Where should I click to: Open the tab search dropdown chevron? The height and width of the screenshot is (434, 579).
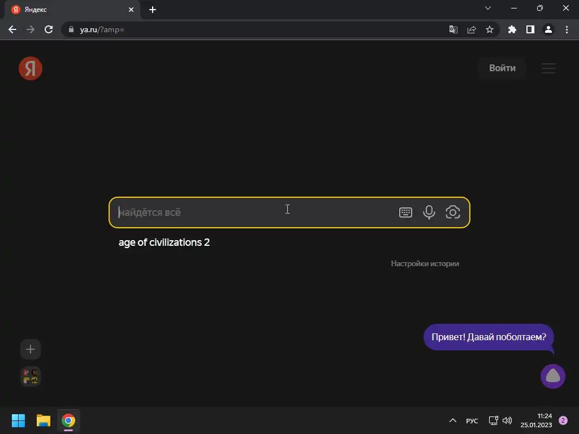click(488, 8)
